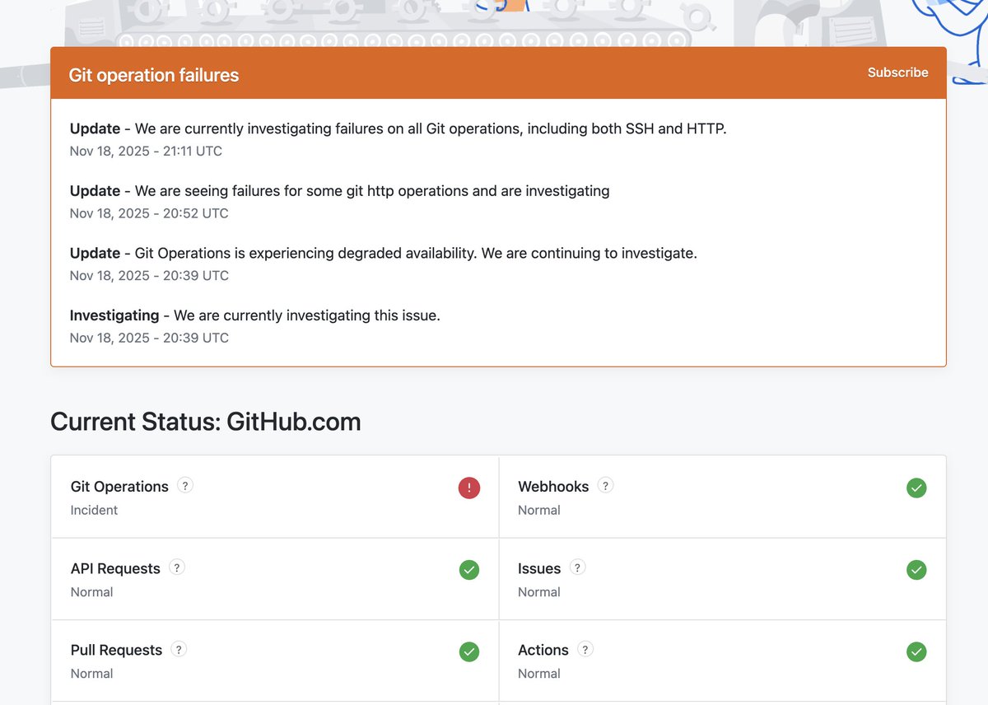The height and width of the screenshot is (705, 988).
Task: Select the Webhooks component name
Action: (x=553, y=486)
